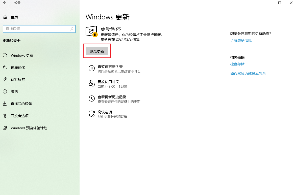Click the pause icon next to 再暂停更新 7 天
Image resolution: width=295 pixels, height=195 pixels.
click(x=92, y=68)
